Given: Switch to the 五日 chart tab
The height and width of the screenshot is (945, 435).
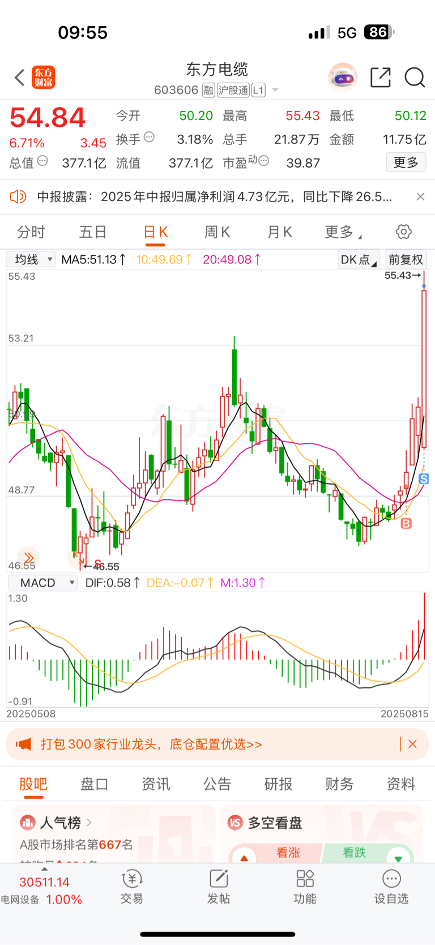Looking at the screenshot, I should (x=93, y=232).
